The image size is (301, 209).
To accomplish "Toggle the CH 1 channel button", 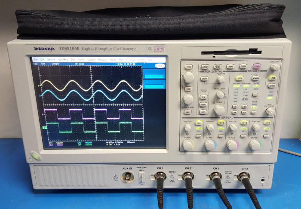I will click(199, 123).
